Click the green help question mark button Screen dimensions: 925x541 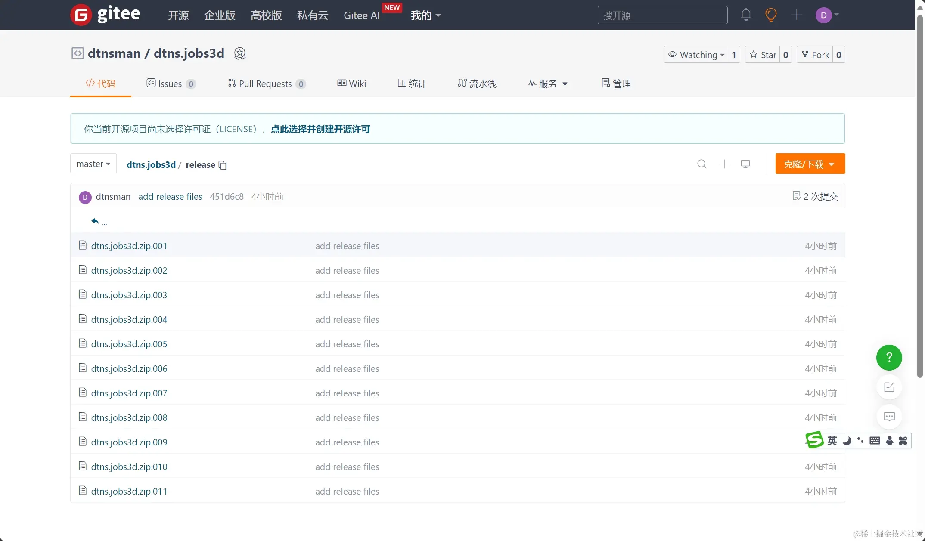pyautogui.click(x=889, y=357)
